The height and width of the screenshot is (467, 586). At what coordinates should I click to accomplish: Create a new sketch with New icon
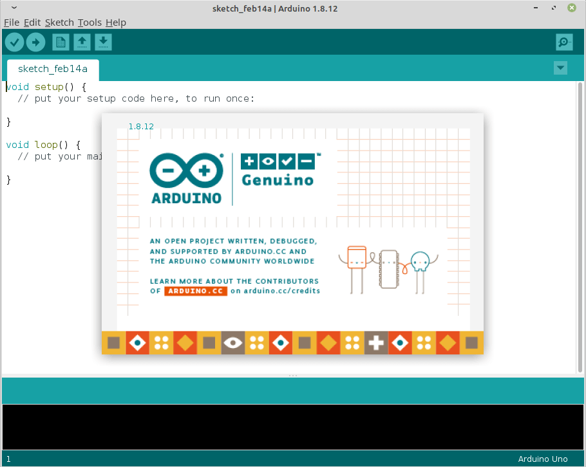61,42
